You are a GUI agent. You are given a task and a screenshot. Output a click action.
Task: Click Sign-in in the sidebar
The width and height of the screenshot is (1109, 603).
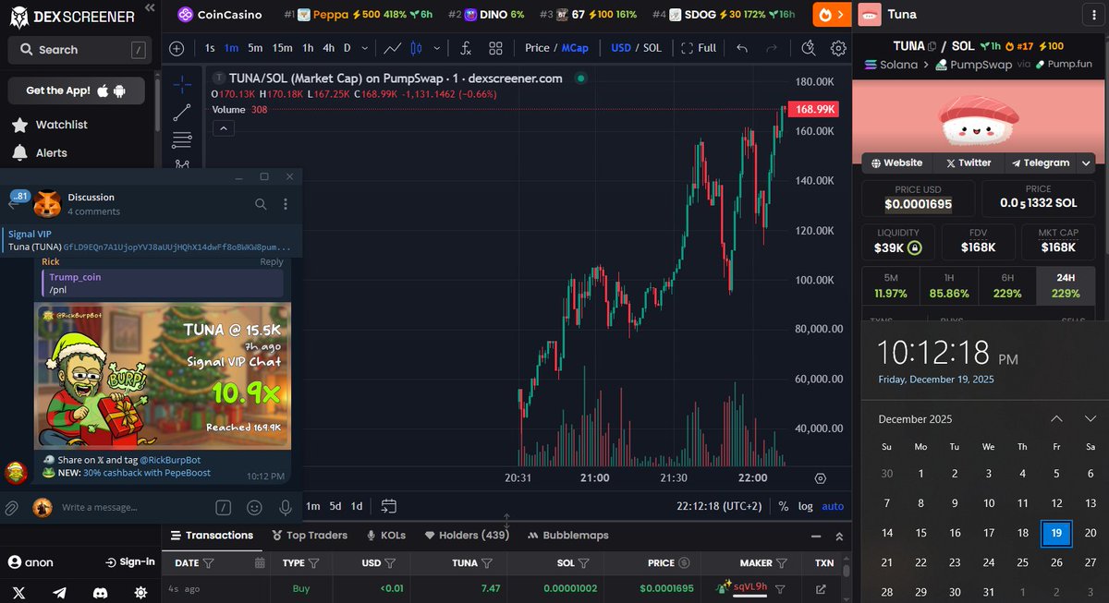tap(130, 561)
